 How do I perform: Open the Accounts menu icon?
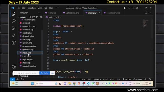(x=14, y=67)
